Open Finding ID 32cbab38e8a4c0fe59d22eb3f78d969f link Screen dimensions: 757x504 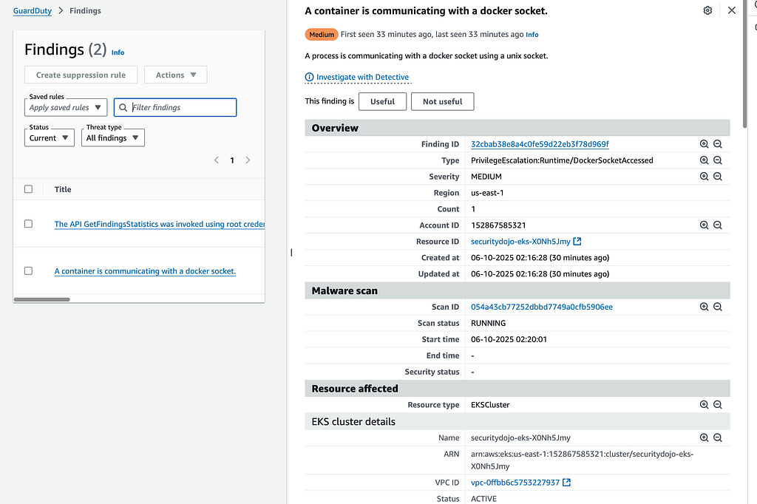[x=540, y=144]
